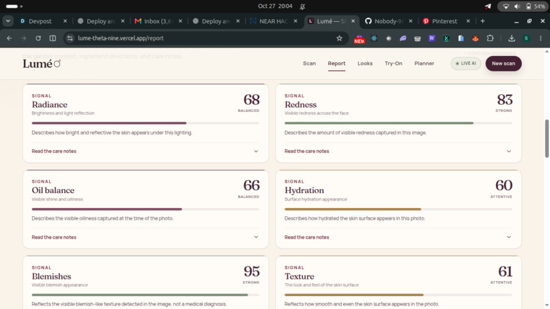The width and height of the screenshot is (550, 309).
Task: Open the tab search dropdown arrow
Action: coord(8,21)
